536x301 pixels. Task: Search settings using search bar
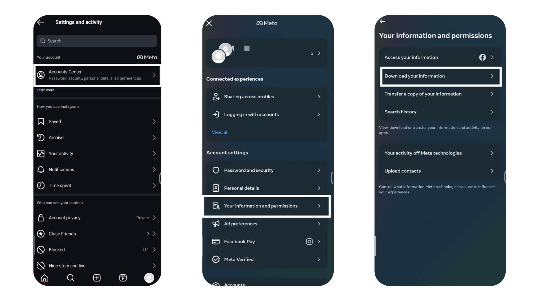click(97, 41)
